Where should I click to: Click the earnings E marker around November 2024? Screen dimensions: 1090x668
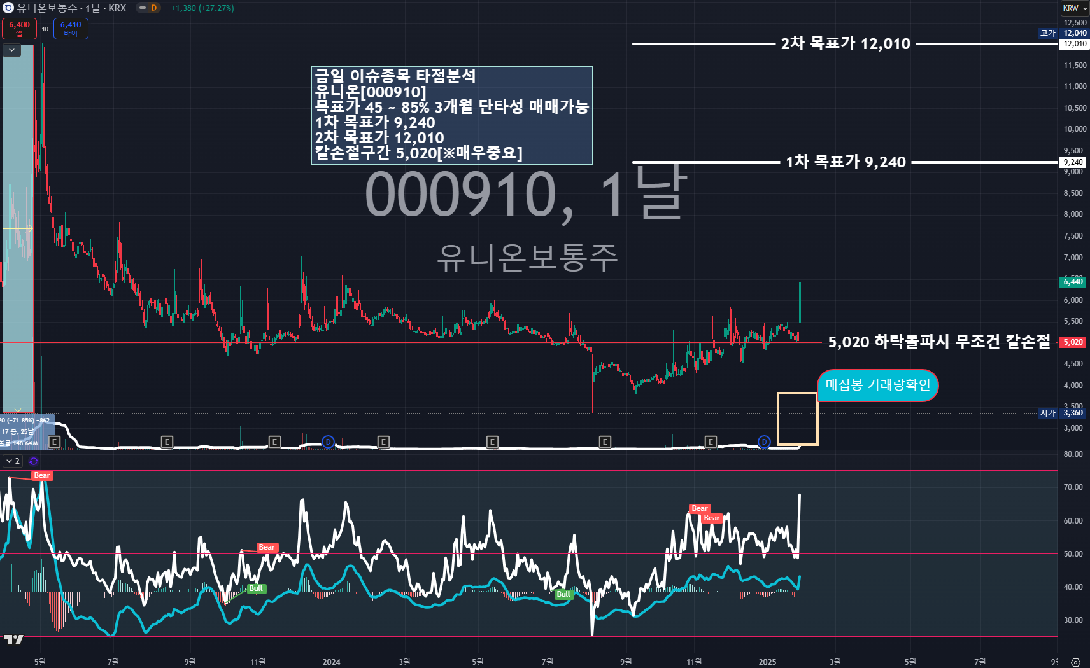(711, 442)
